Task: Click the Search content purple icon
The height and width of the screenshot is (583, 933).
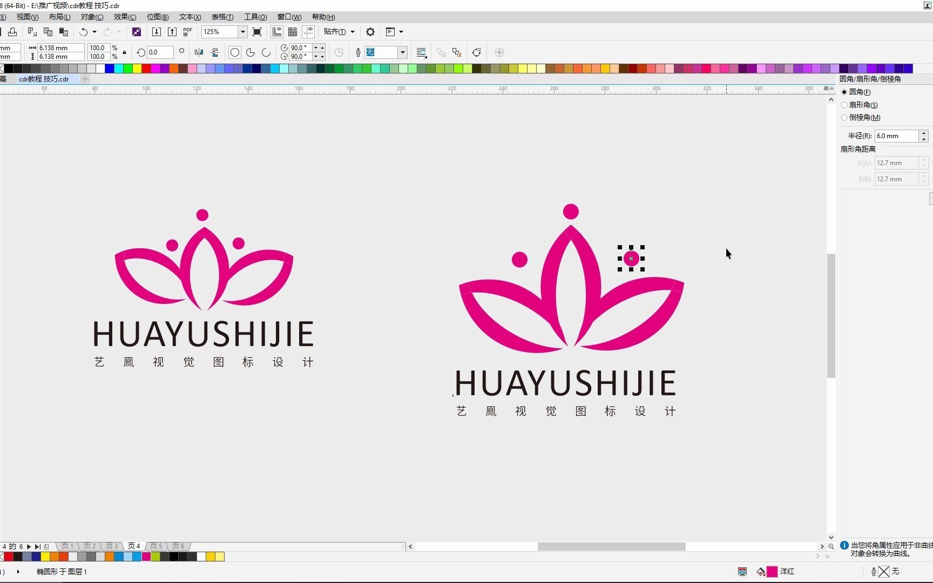Action: 137,32
